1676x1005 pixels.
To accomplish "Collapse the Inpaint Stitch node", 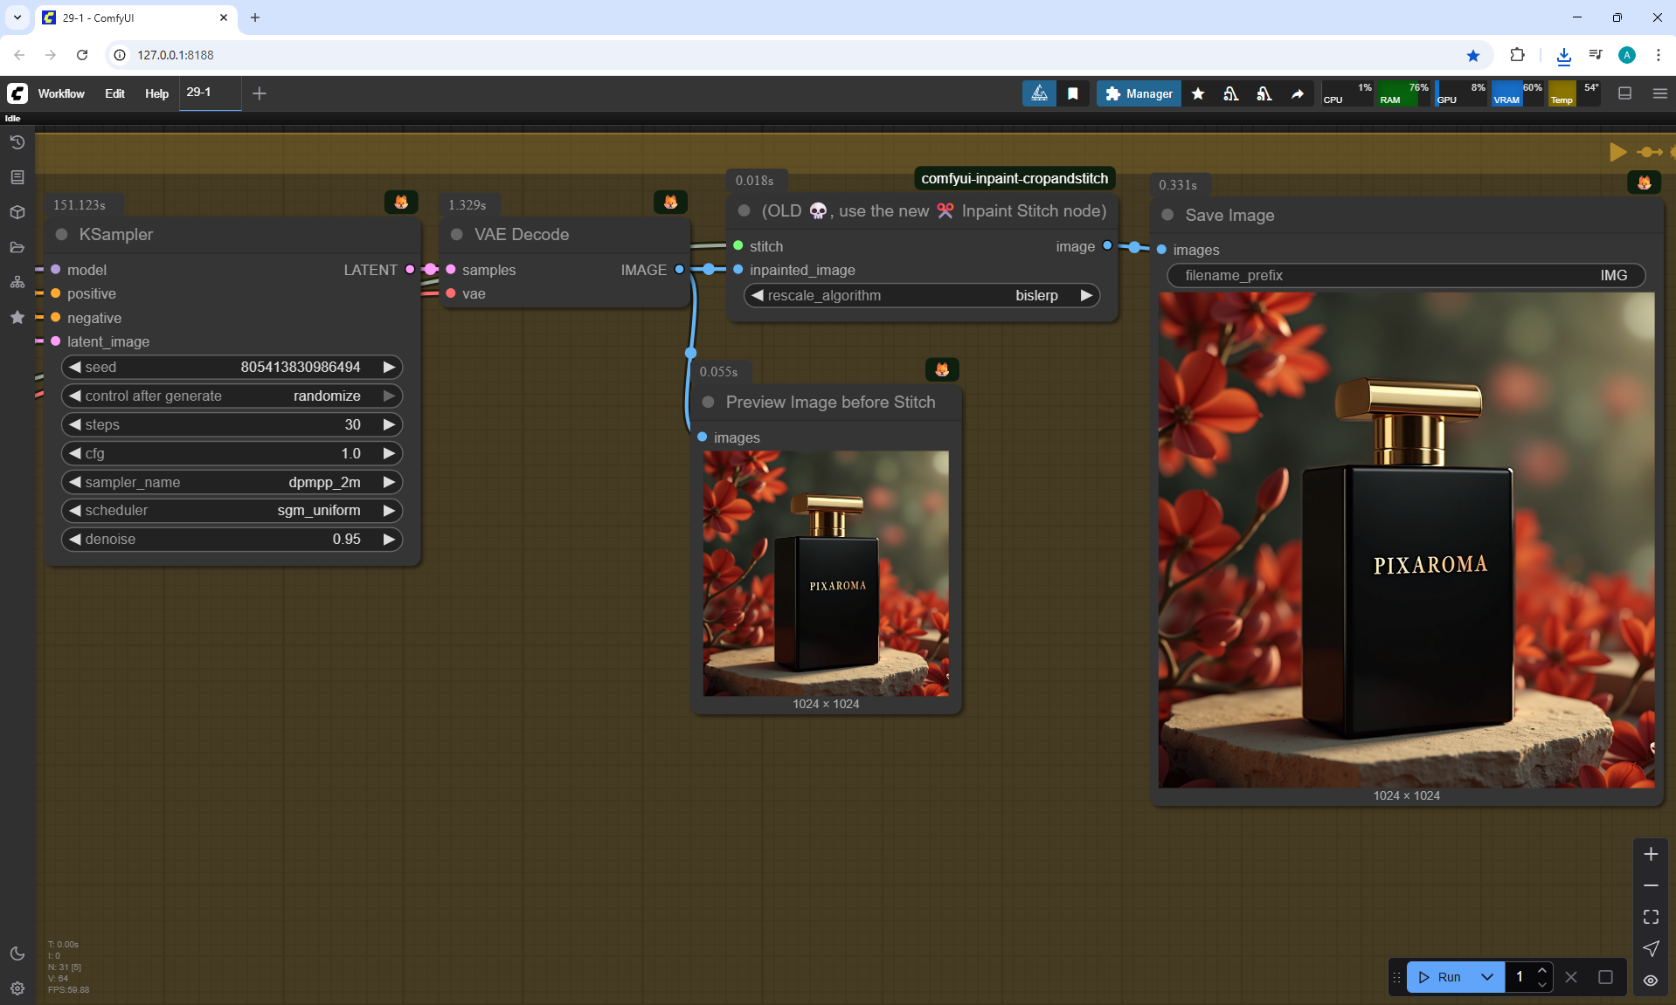I will coord(744,210).
